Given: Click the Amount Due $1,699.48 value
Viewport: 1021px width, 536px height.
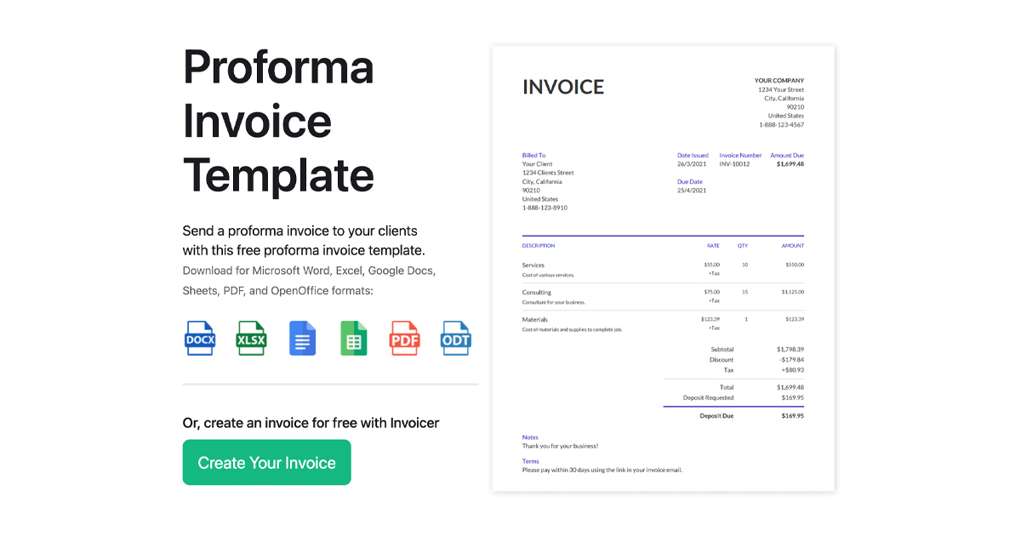Looking at the screenshot, I should pyautogui.click(x=786, y=160).
